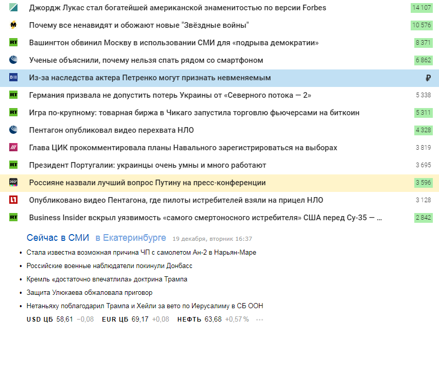
Task: Open the Сейчас в СМИ tab
Action: (58, 238)
